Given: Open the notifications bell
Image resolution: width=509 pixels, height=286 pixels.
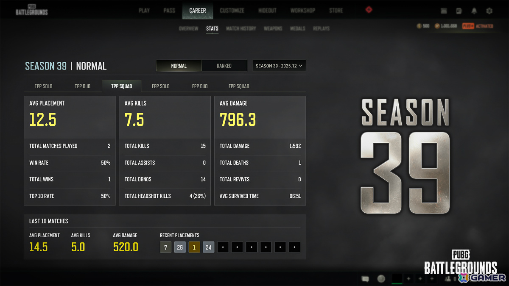Looking at the screenshot, I should pyautogui.click(x=474, y=11).
